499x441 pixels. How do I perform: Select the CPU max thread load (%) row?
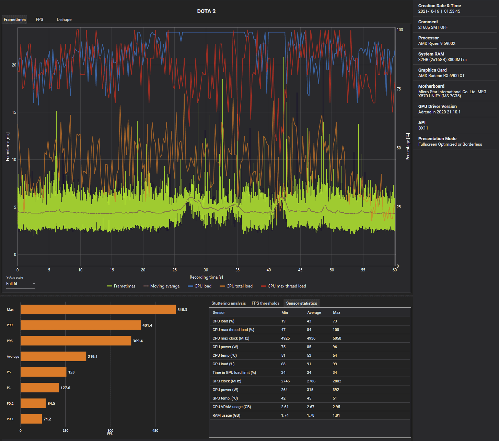(310, 330)
